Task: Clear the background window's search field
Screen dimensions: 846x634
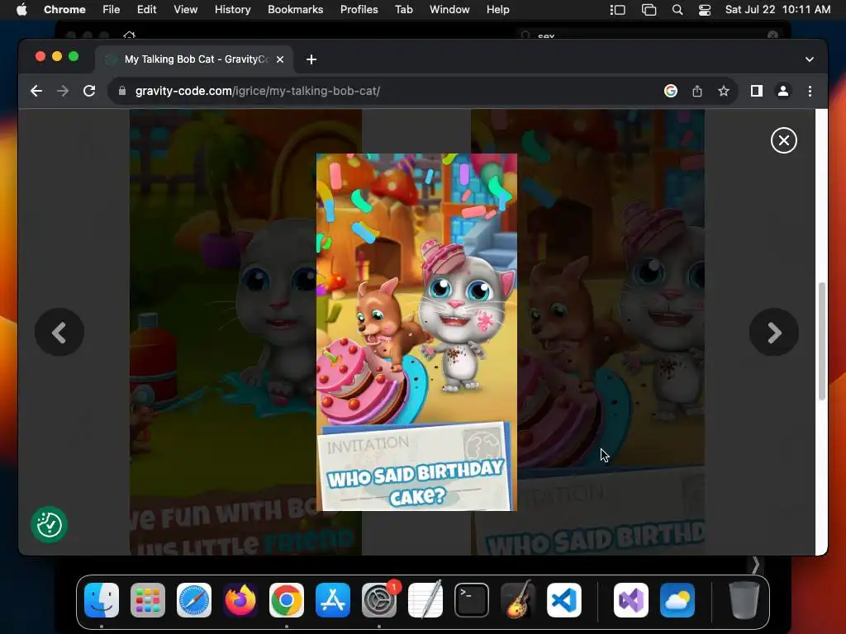Action: pos(772,35)
